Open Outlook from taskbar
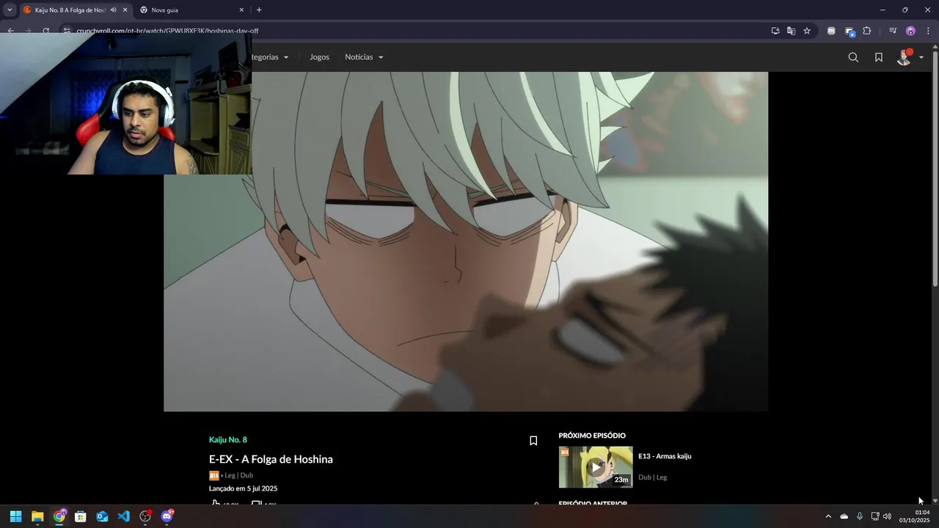 pos(102,516)
